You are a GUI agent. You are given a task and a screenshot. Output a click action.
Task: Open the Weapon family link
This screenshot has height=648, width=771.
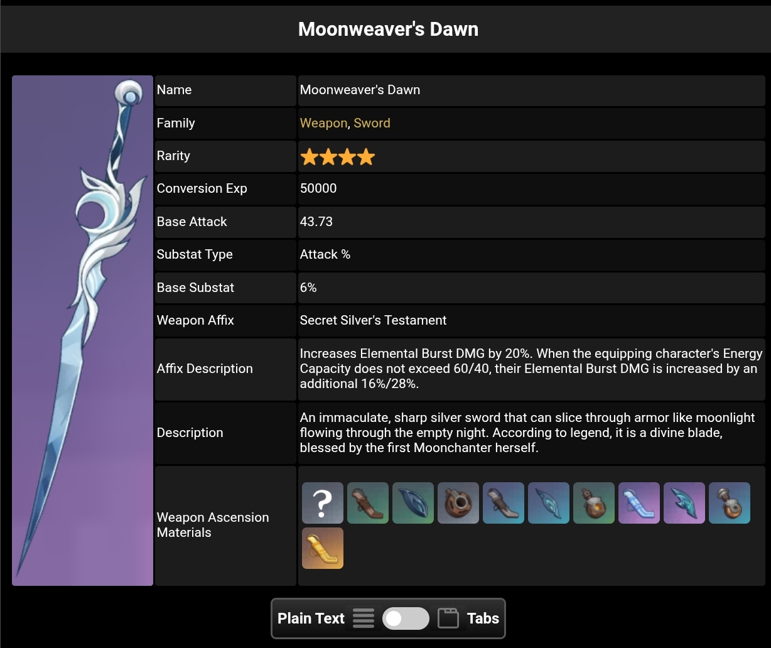(x=323, y=123)
